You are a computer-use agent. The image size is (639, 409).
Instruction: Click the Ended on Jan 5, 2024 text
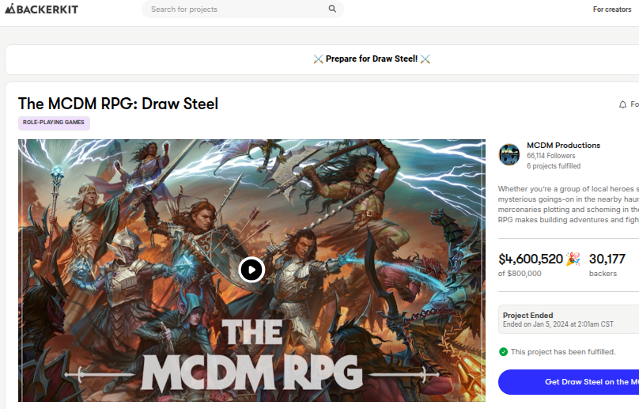[x=558, y=324]
